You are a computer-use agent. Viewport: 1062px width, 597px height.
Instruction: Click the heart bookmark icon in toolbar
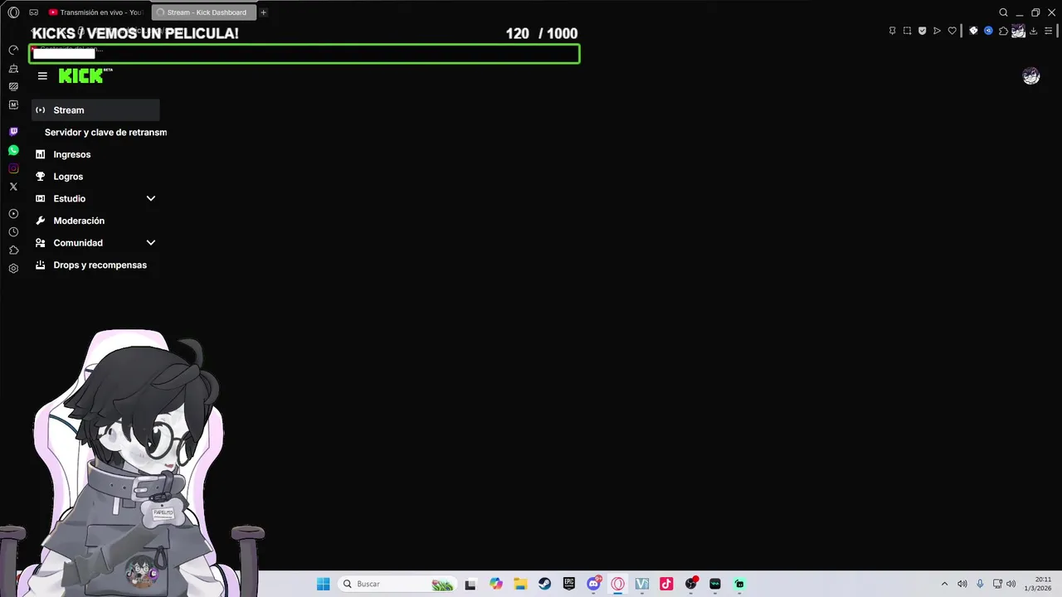[952, 31]
